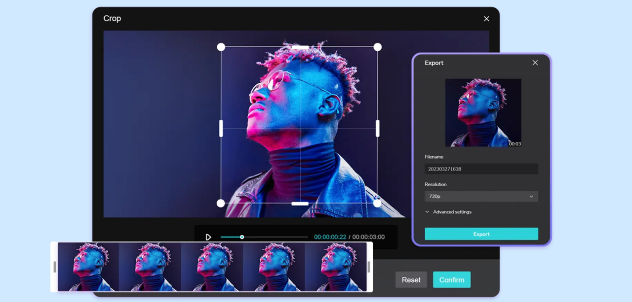The height and width of the screenshot is (302, 632).
Task: Play the video preview
Action: pyautogui.click(x=208, y=237)
